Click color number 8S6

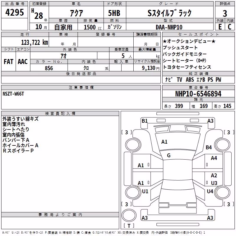(x=49, y=68)
